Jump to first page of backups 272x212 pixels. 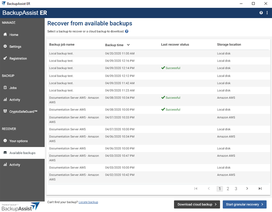tap(196, 189)
